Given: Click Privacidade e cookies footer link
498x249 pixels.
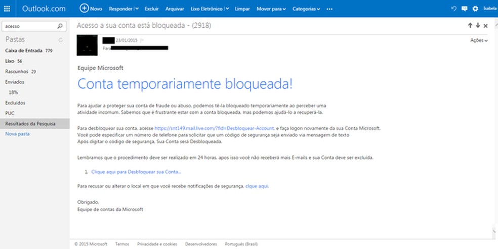Looking at the screenshot, I should 157,244.
